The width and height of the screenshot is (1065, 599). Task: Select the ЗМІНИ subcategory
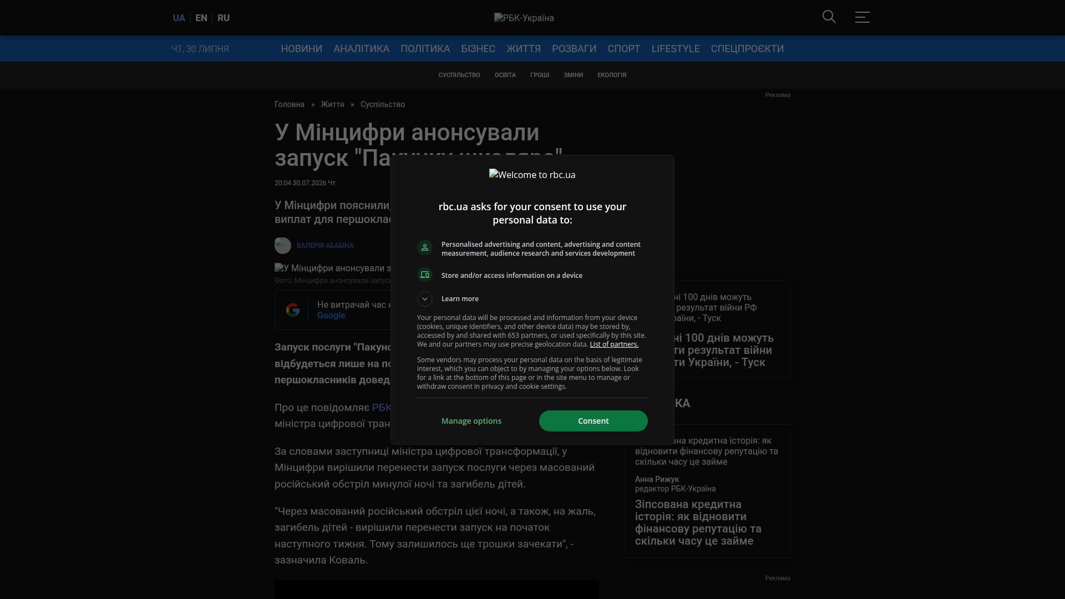573,75
